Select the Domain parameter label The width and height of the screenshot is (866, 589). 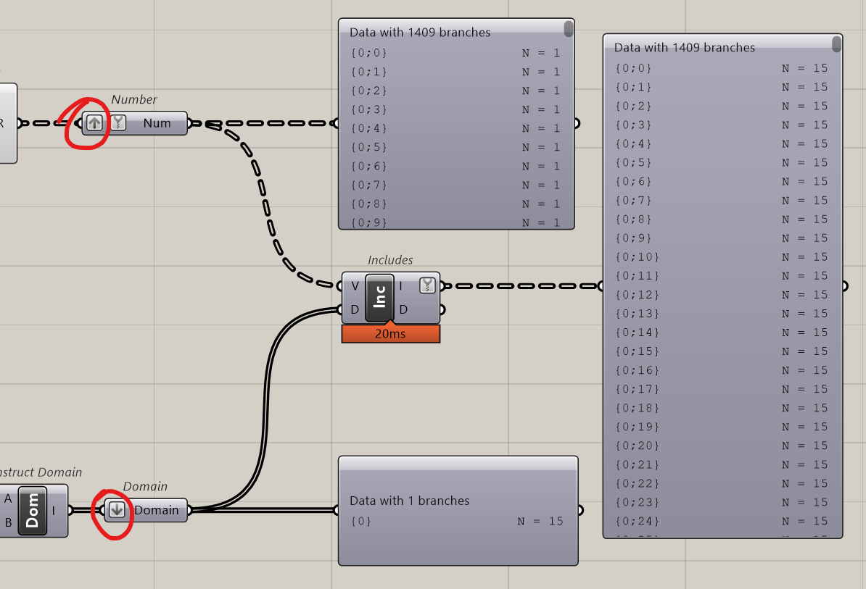[x=156, y=510]
